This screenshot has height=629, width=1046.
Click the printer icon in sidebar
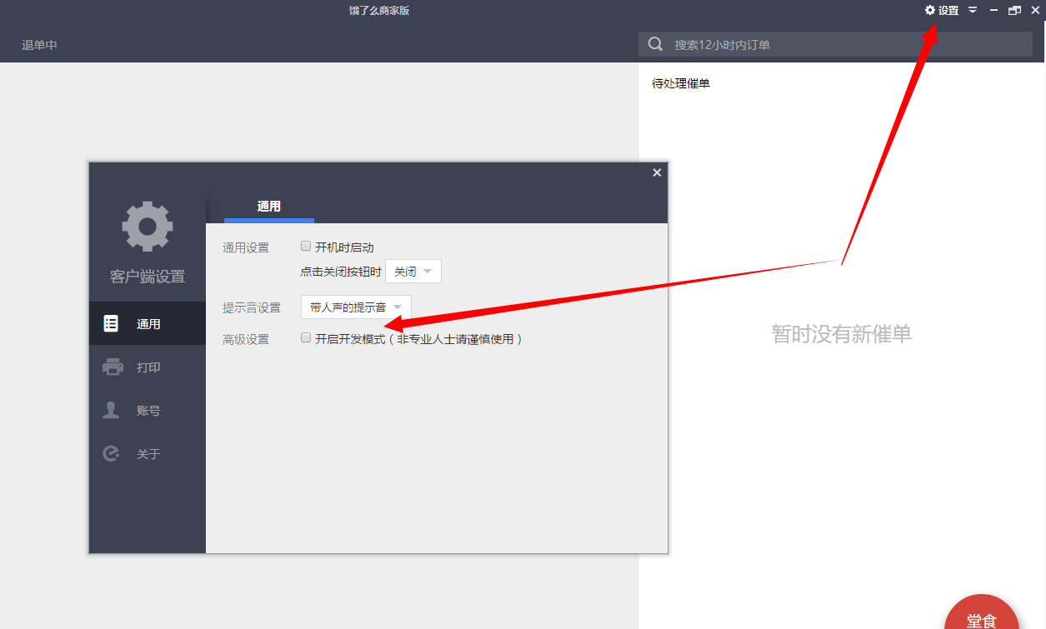[x=113, y=367]
